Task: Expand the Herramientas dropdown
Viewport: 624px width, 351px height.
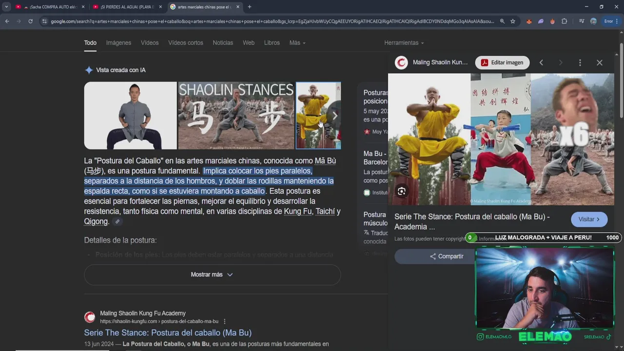Action: point(404,43)
